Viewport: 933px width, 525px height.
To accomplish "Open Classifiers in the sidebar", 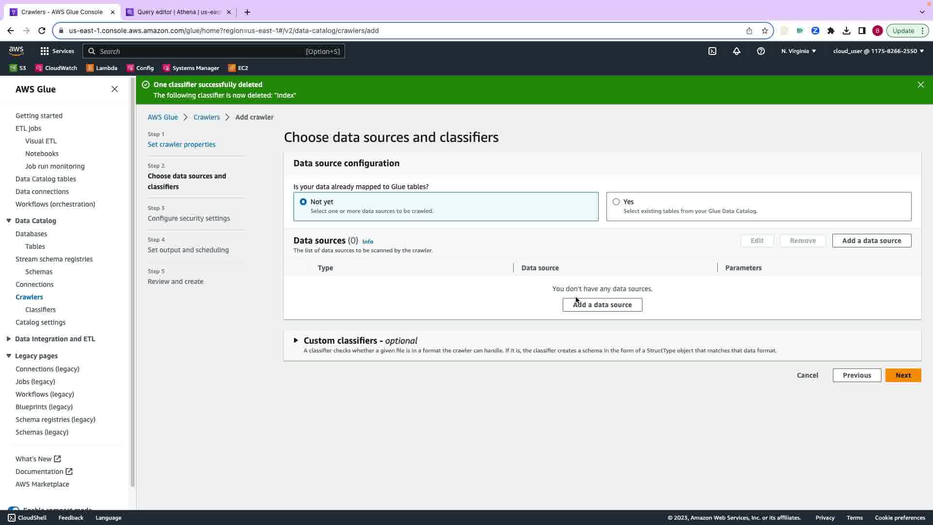I will pyautogui.click(x=40, y=310).
